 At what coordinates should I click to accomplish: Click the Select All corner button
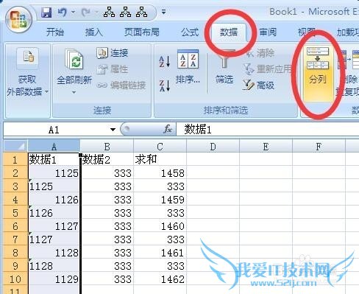point(15,147)
